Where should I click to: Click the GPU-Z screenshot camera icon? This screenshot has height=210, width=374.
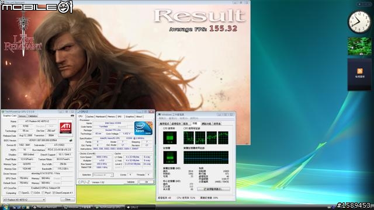tap(72, 116)
